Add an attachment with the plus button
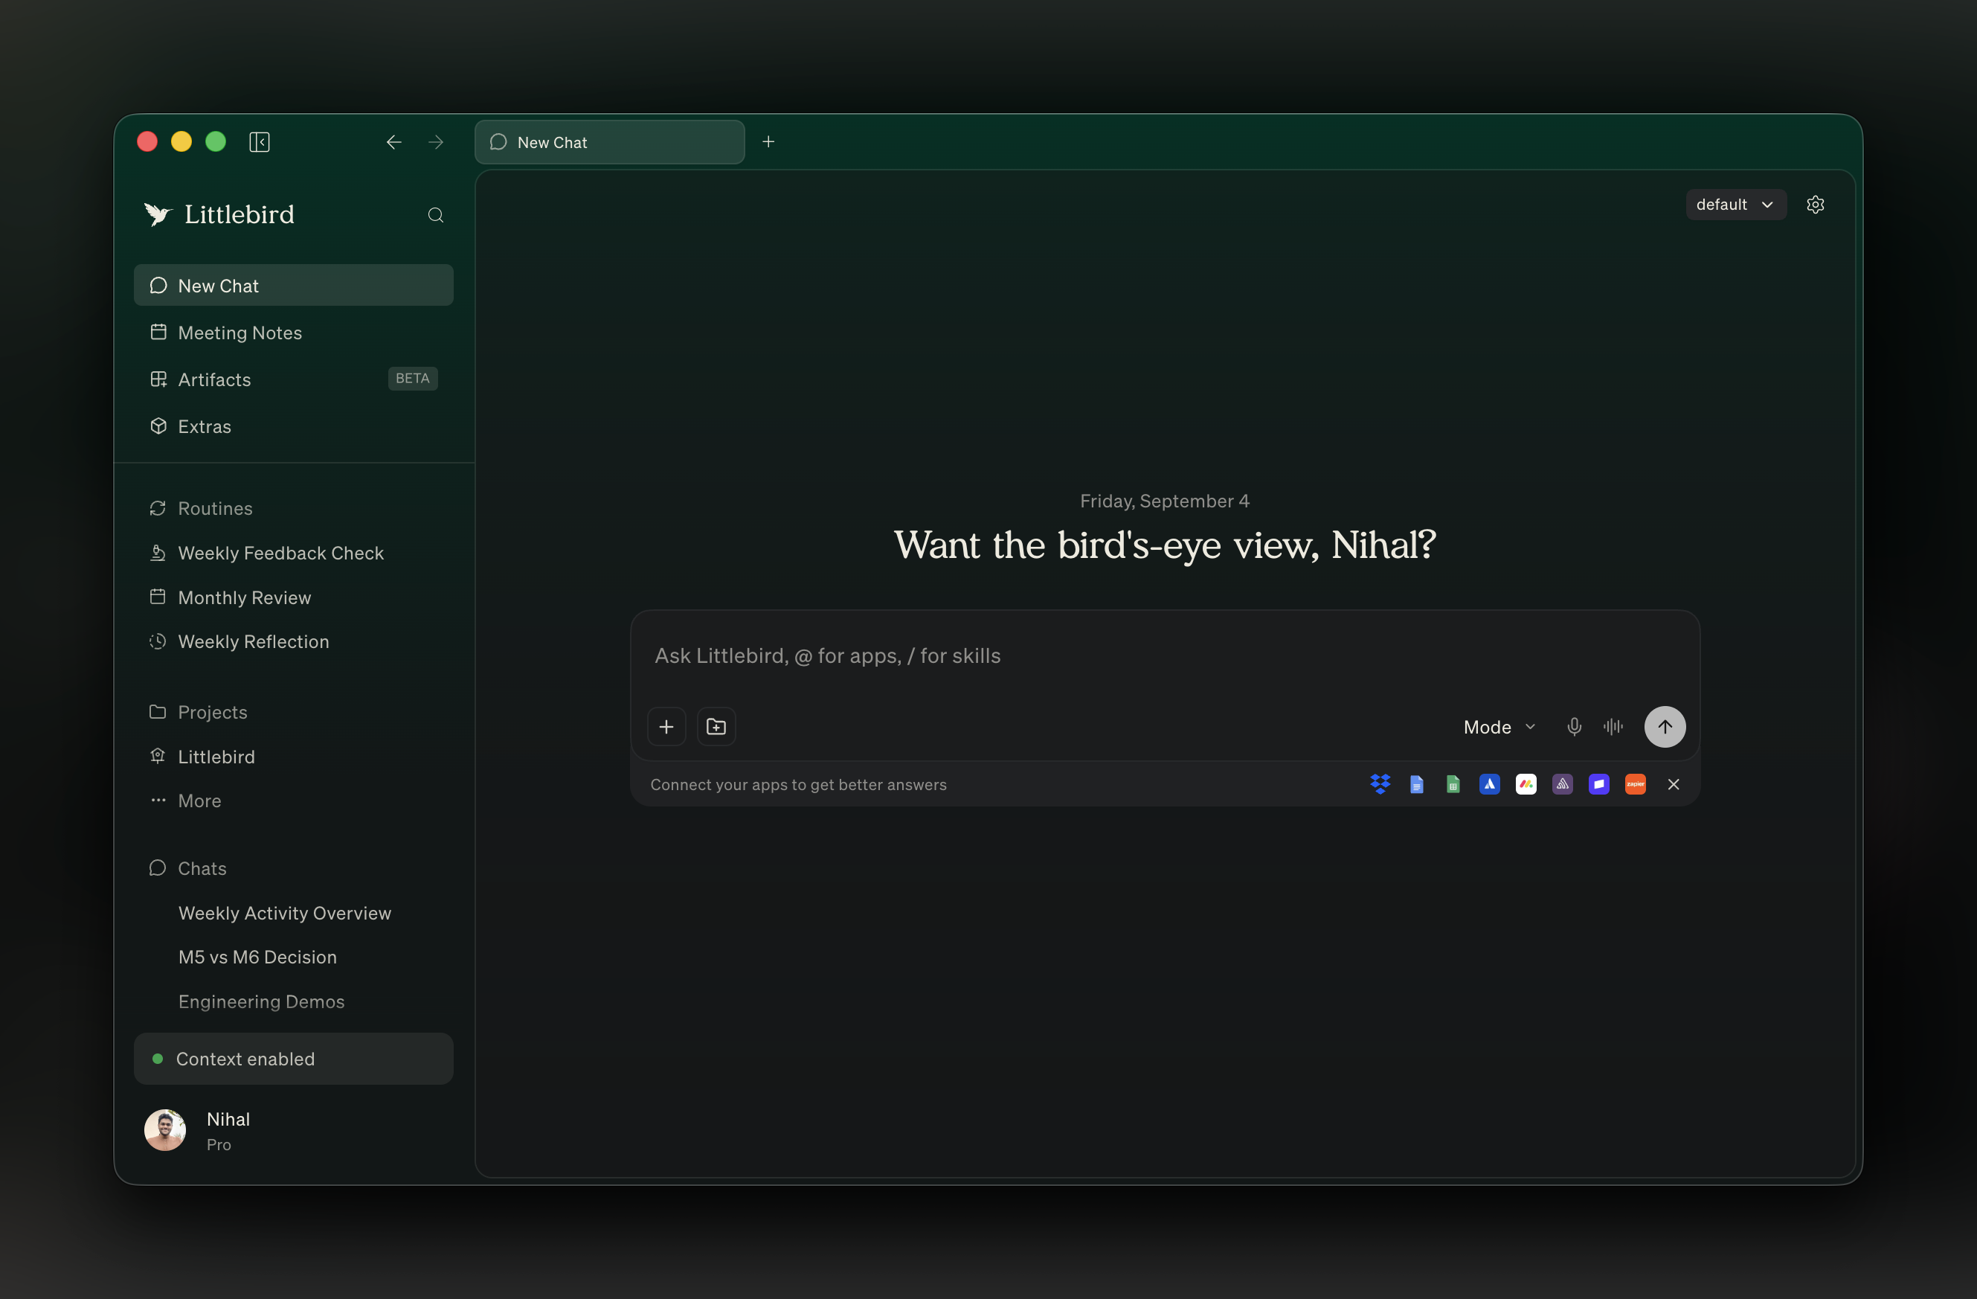Screen dimensions: 1977x1299 click(666, 727)
